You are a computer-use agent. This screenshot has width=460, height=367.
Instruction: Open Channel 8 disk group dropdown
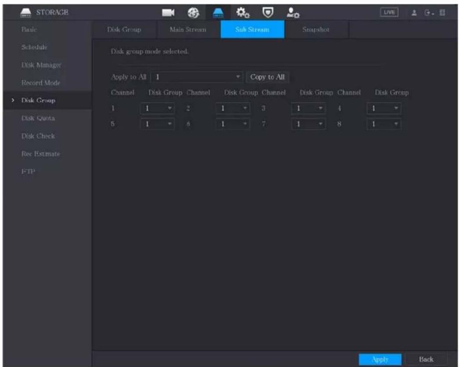point(384,124)
